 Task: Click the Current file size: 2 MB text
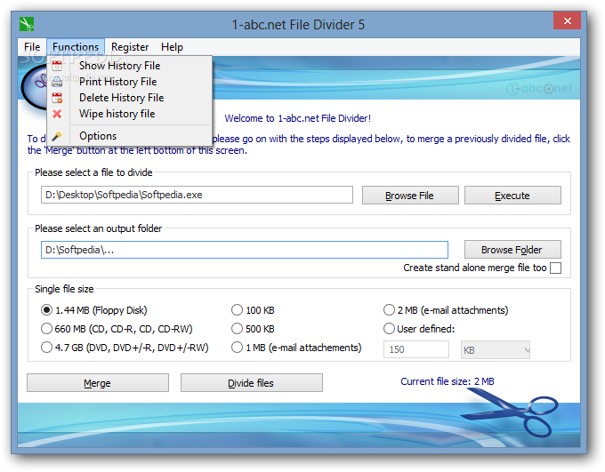point(448,381)
